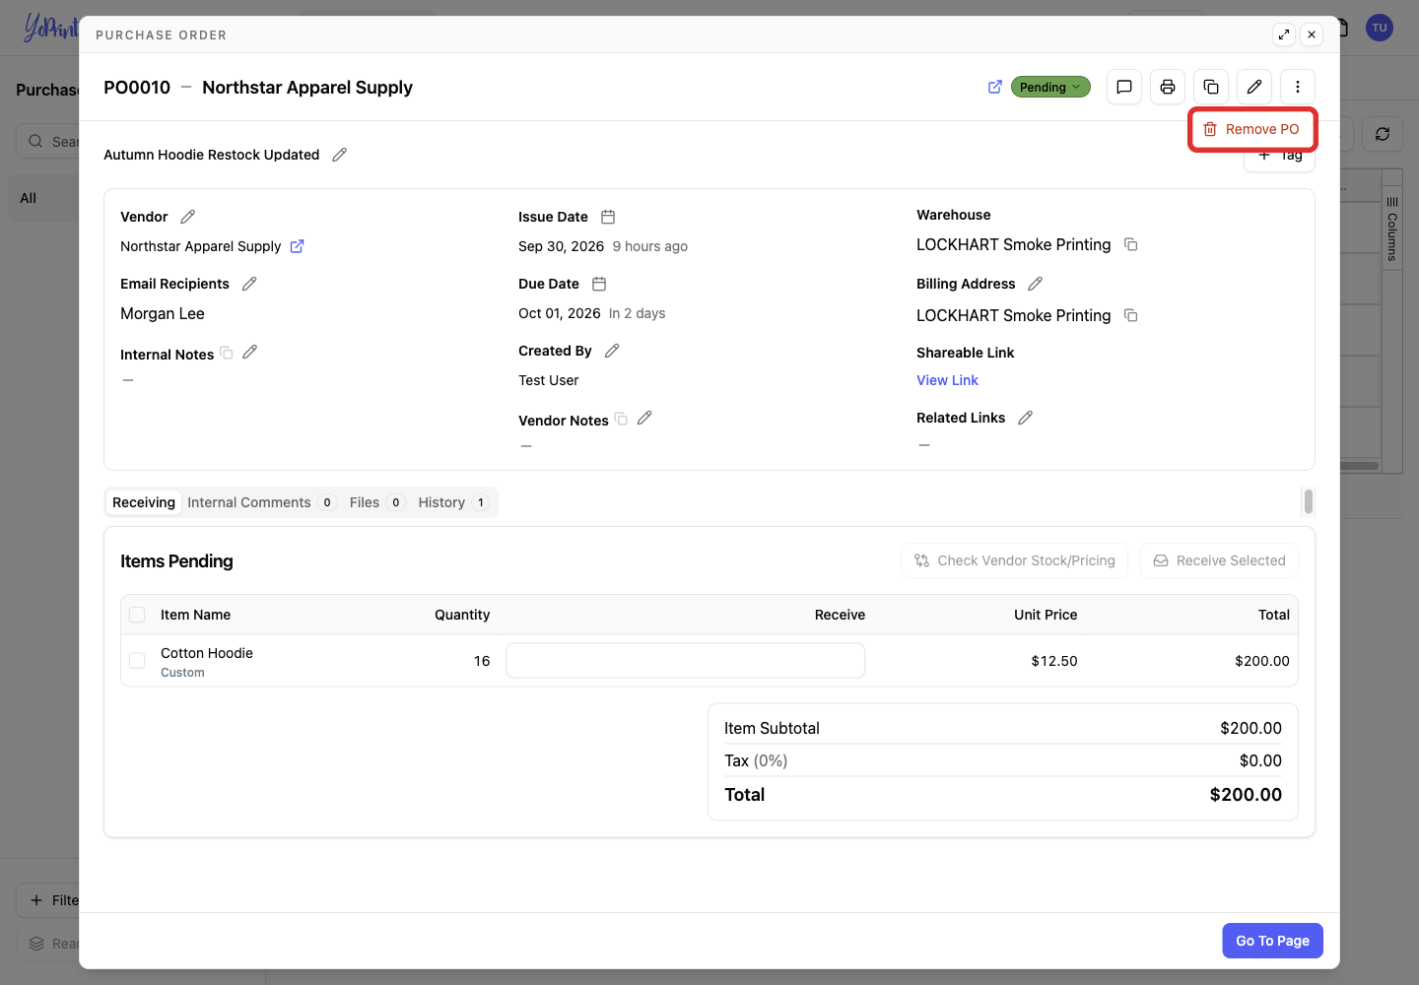Viewport: 1419px width, 985px height.
Task: Tick the Cotton Hoodie row checkbox
Action: [x=137, y=661]
